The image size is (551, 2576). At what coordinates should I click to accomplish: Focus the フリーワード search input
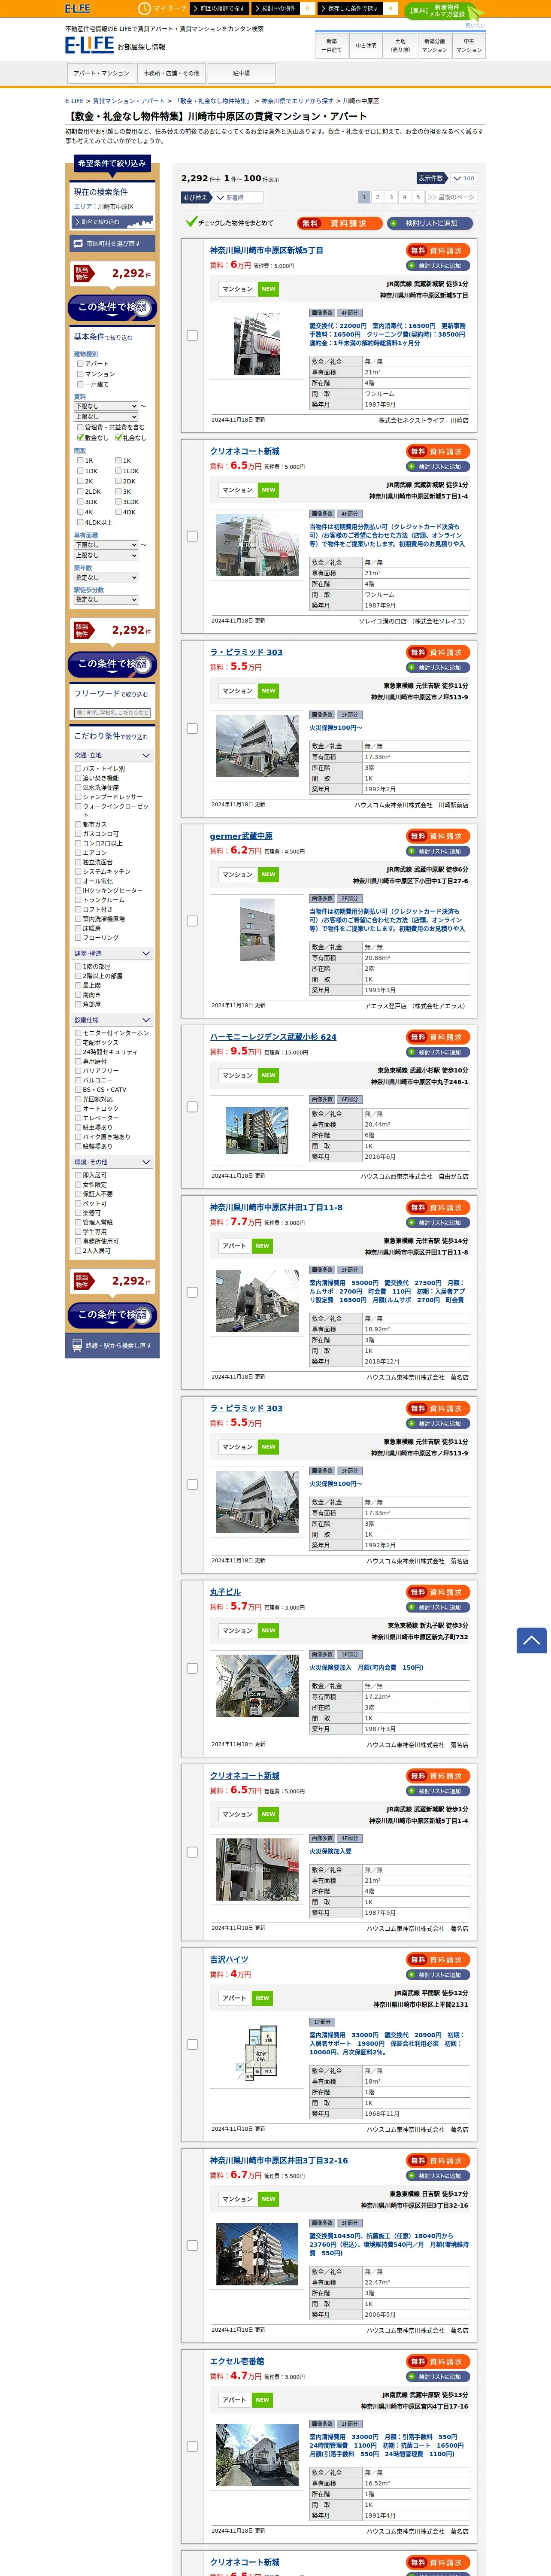pyautogui.click(x=112, y=713)
